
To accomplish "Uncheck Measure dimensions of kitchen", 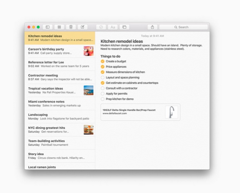I will pos(103,72).
